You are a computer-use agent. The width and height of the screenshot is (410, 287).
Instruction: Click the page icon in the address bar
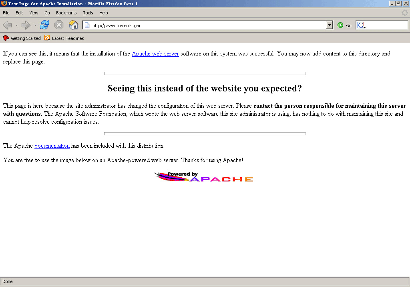pos(87,25)
